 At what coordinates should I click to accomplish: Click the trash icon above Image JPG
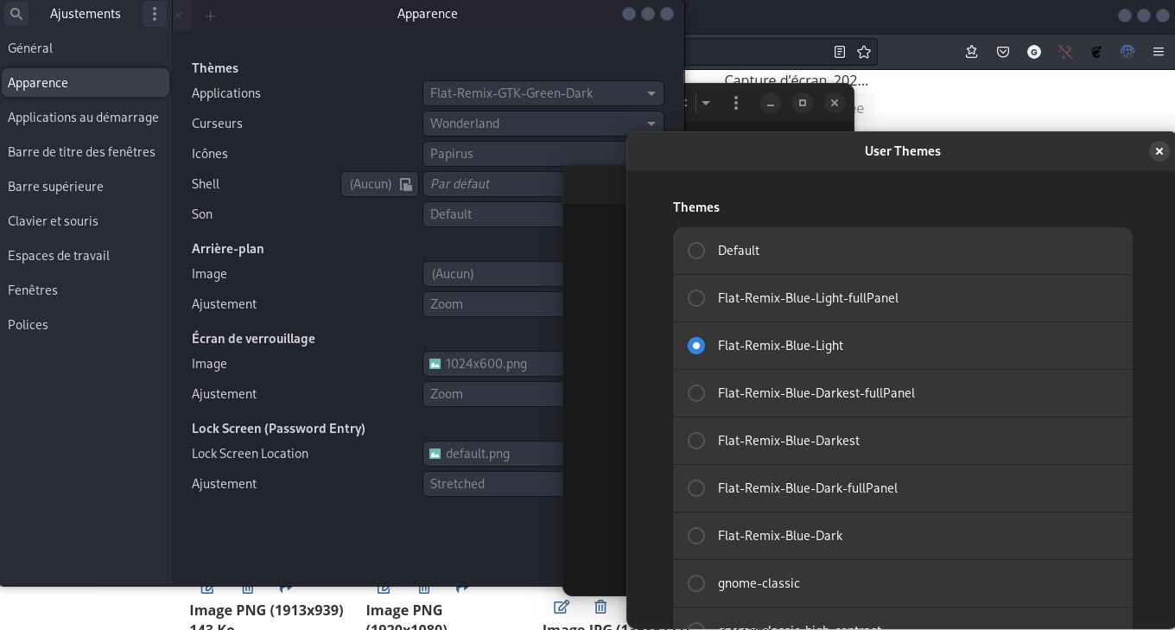pos(600,607)
